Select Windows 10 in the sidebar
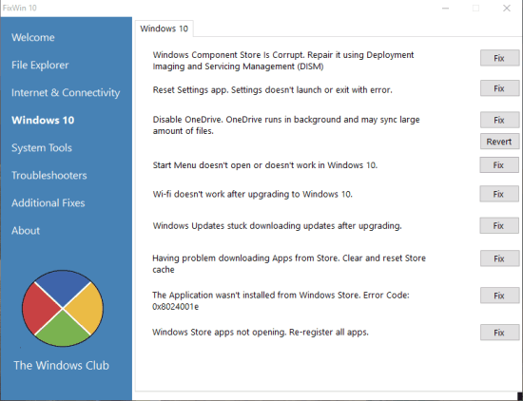Screen dimensions: 523x401 43,121
